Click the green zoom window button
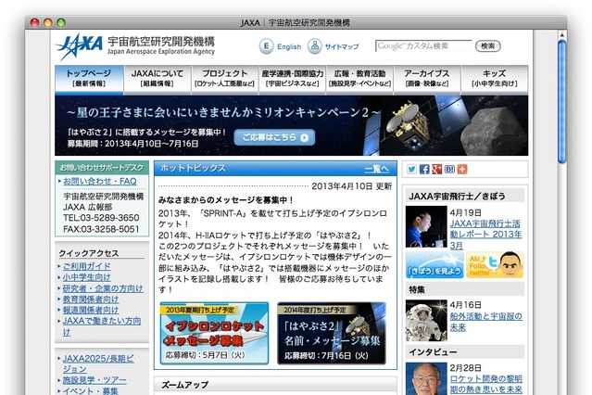Viewport: 592px width, 395px height. [x=61, y=22]
